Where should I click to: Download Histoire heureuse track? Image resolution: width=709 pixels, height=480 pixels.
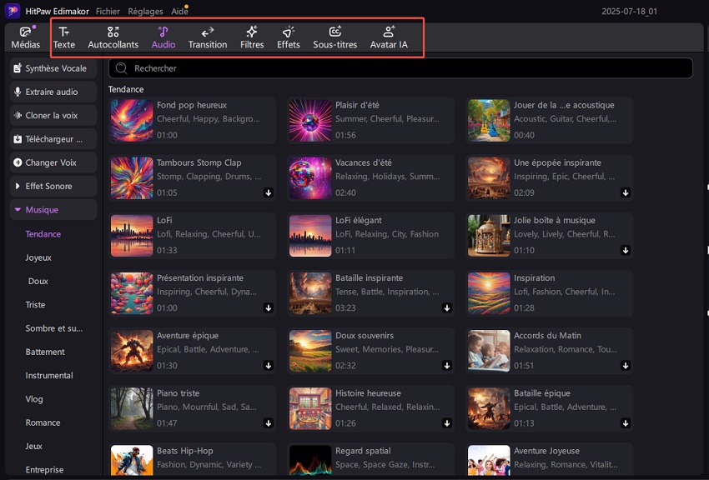447,423
